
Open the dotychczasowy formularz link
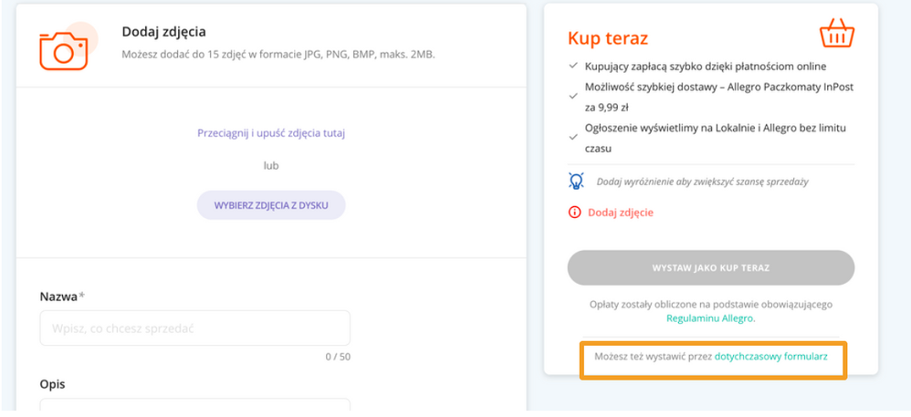(x=771, y=356)
